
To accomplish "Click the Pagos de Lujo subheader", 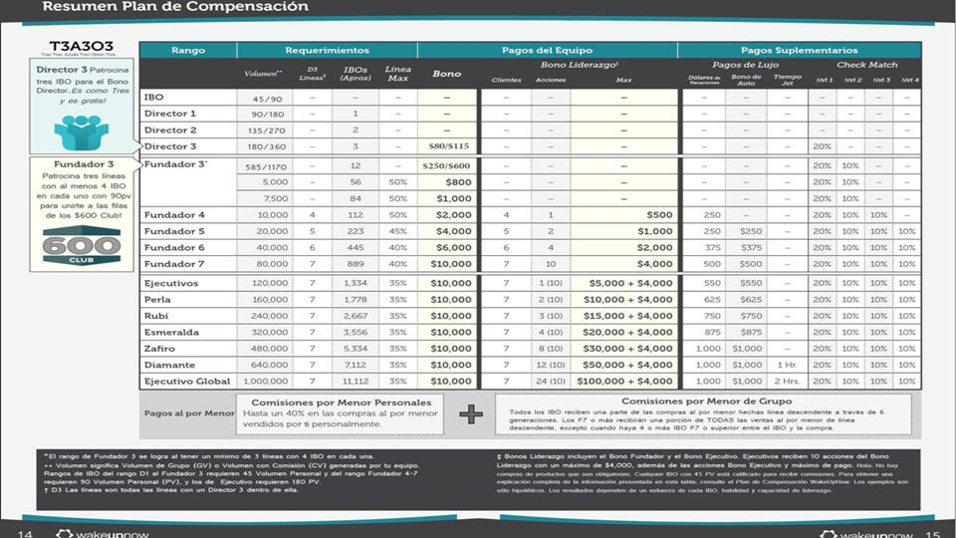I will [x=745, y=65].
